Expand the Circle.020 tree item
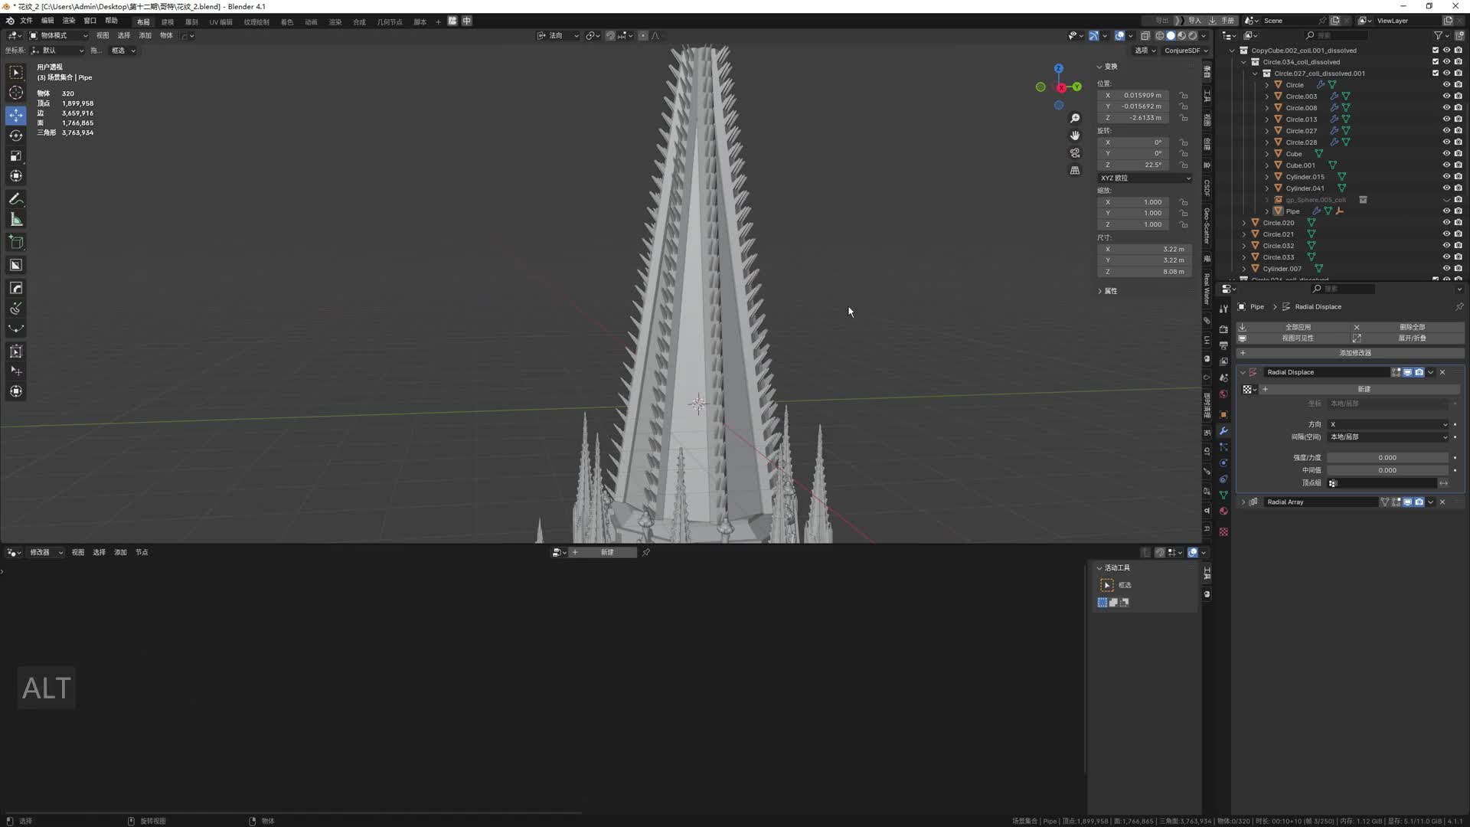Viewport: 1470px width, 827px height. [x=1244, y=223]
